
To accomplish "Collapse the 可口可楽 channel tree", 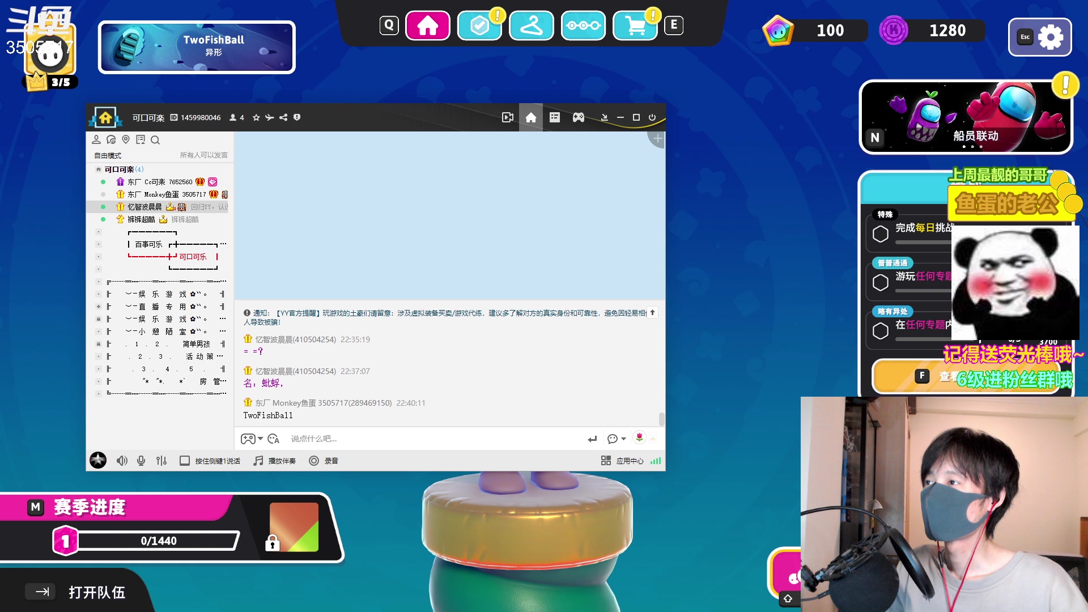I will (99, 169).
